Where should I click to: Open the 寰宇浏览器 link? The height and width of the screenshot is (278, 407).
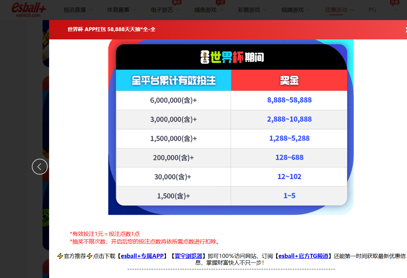pyautogui.click(x=188, y=256)
